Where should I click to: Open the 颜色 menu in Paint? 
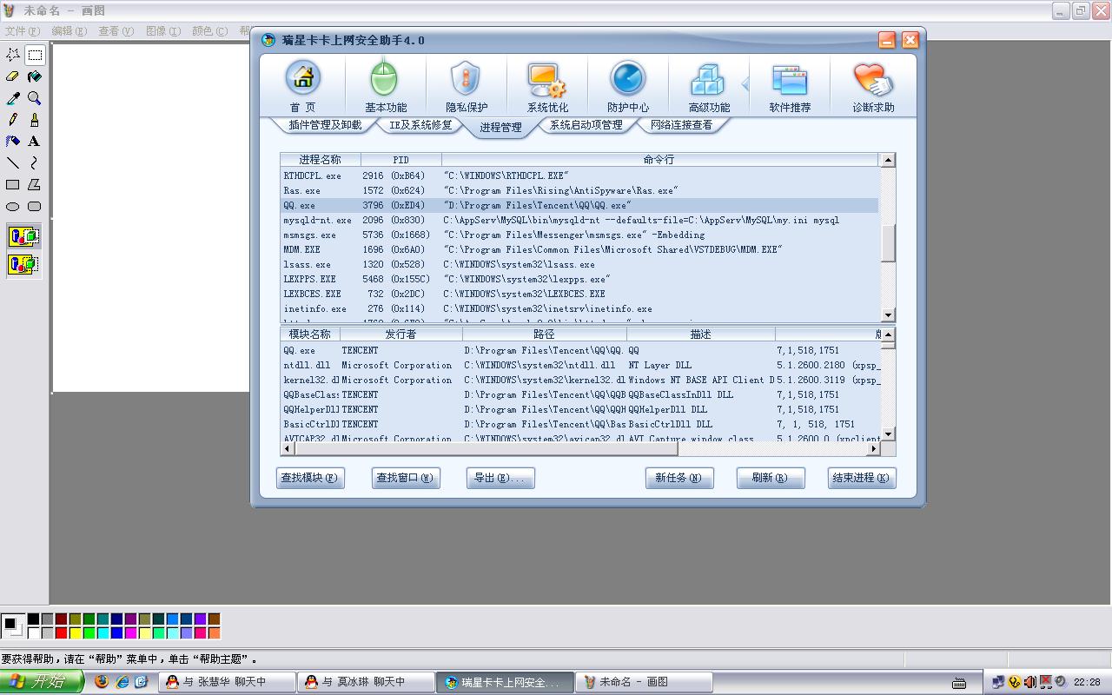(208, 30)
